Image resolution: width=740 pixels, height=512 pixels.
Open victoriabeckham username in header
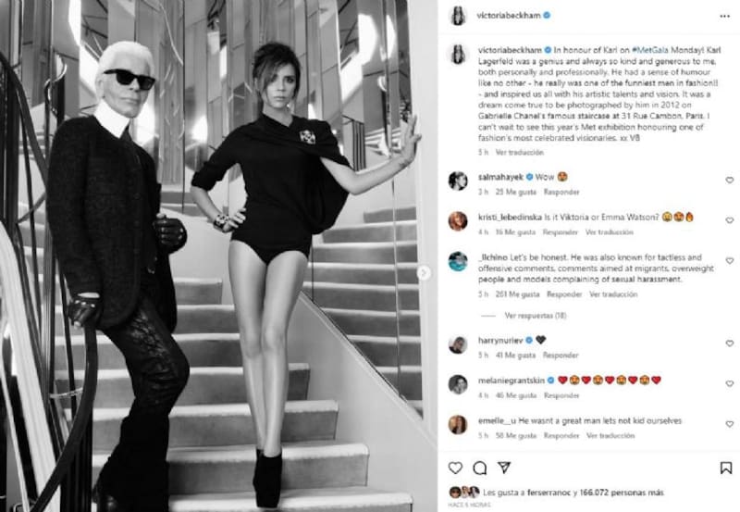tap(508, 16)
